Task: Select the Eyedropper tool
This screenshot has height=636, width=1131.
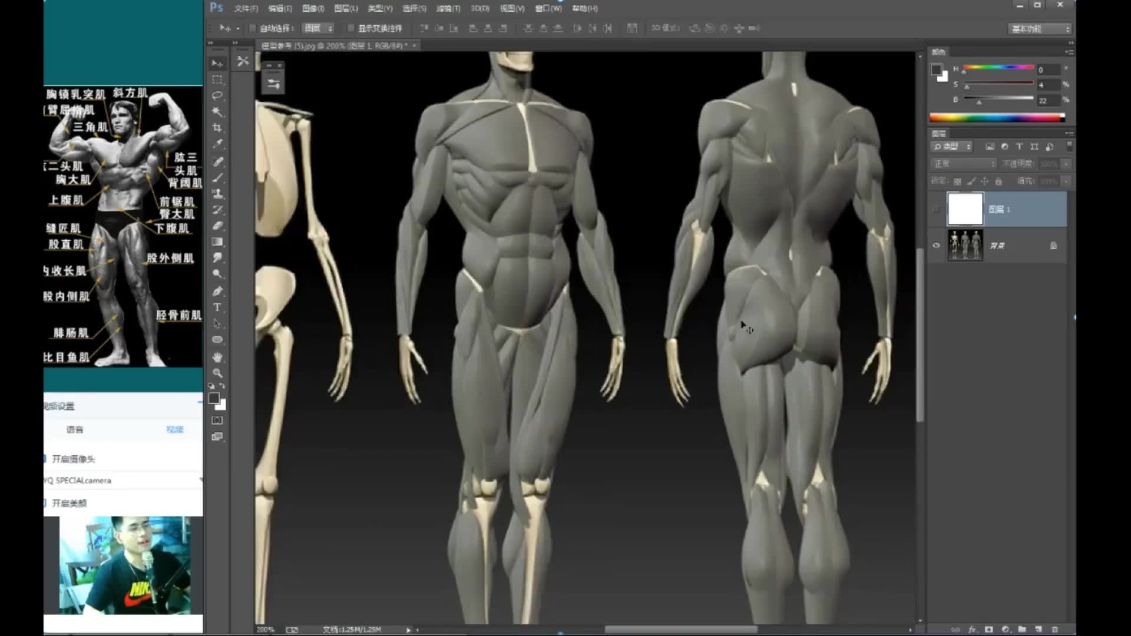Action: 217,144
